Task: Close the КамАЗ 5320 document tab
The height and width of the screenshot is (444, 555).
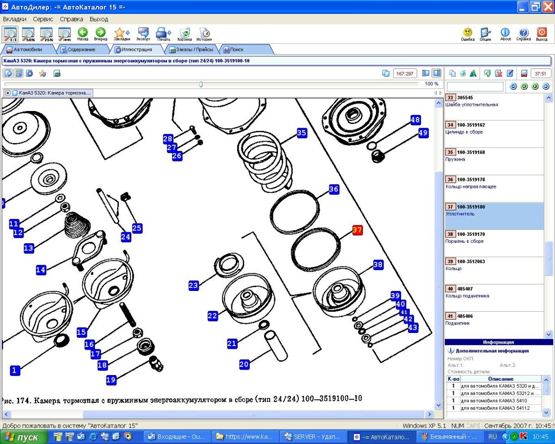Action: (x=8, y=93)
